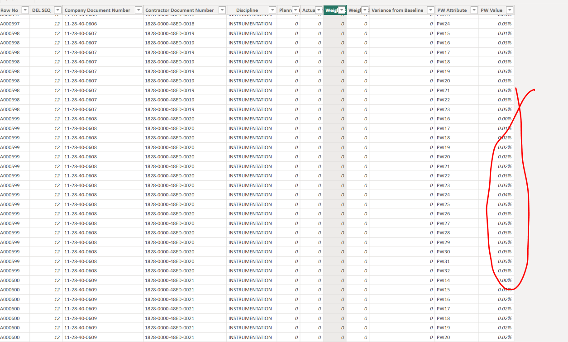Click PW24 attribute cell of row A000597
The height and width of the screenshot is (342, 568).
[x=457, y=24]
